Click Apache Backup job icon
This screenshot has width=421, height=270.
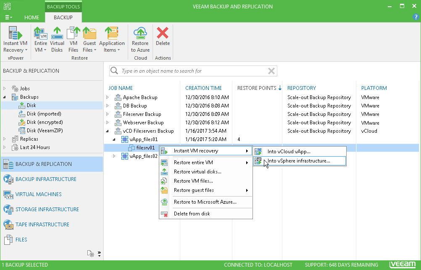click(x=118, y=97)
